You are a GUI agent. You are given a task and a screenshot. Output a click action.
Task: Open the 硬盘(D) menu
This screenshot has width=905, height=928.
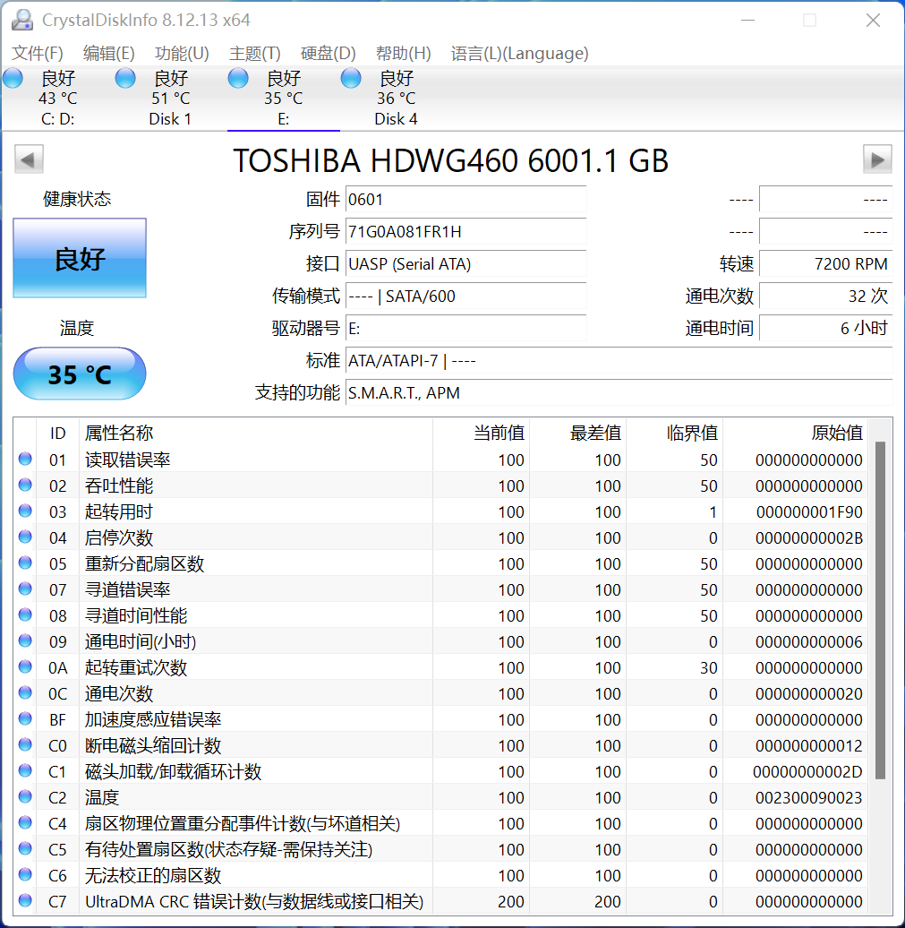click(328, 53)
